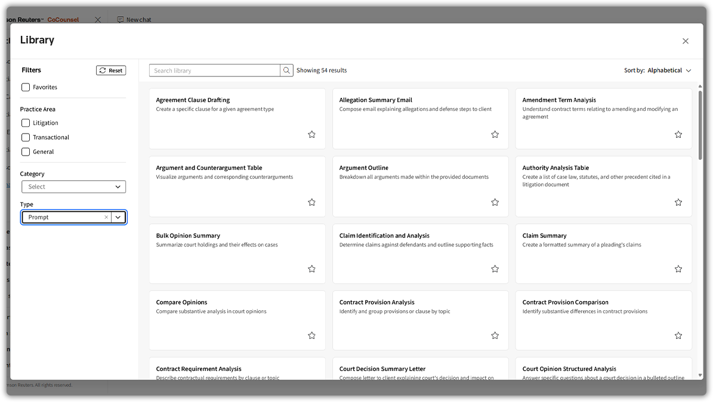Enable the Favorites filter checkbox

[x=26, y=87]
